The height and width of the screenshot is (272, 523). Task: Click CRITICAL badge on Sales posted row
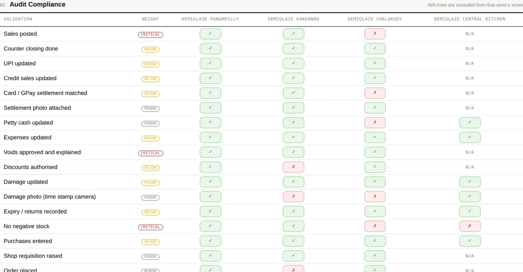tap(150, 34)
